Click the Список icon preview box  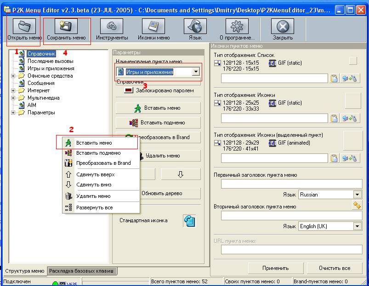pyautogui.click(x=353, y=61)
